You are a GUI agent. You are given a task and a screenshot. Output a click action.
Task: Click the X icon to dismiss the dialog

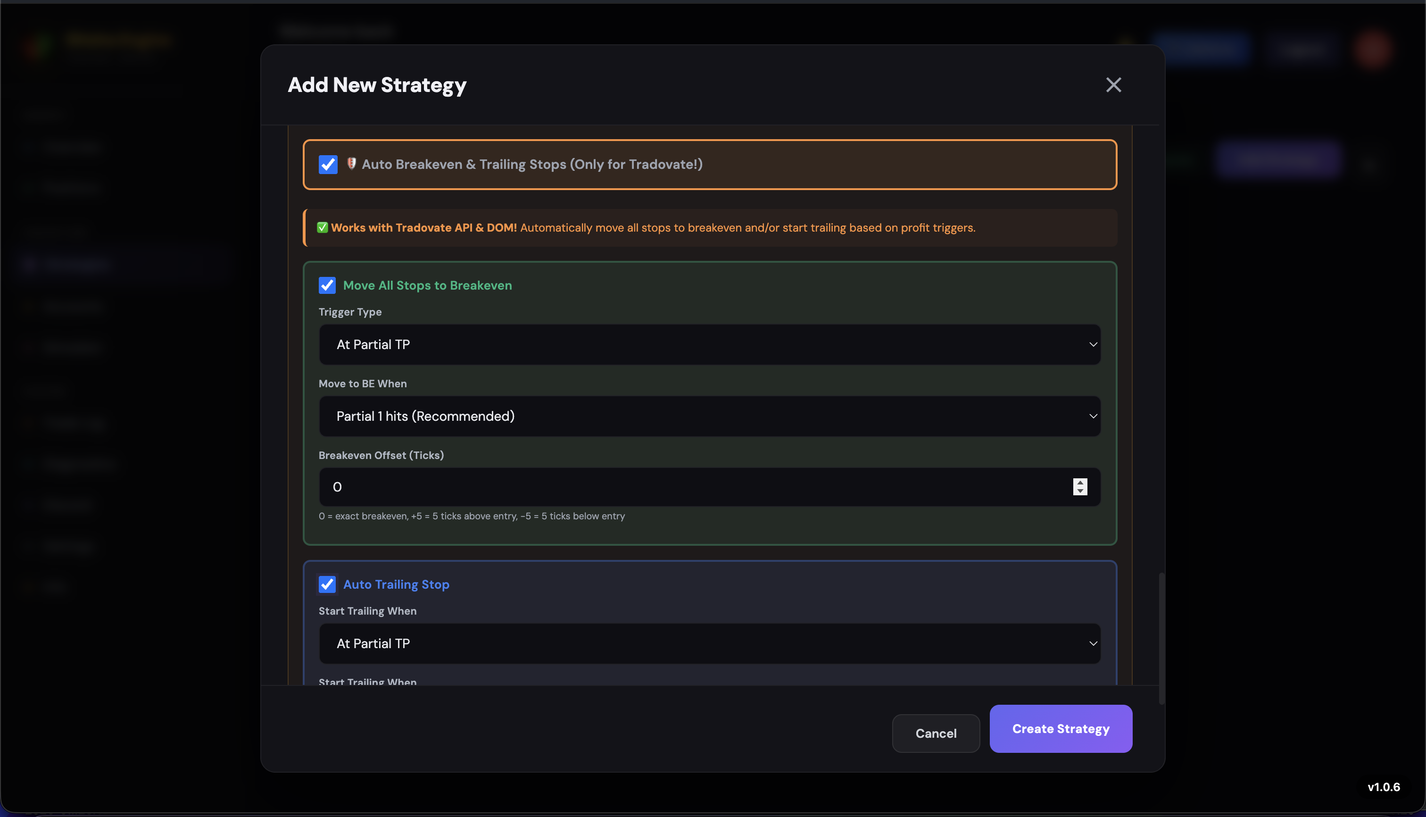coord(1113,85)
